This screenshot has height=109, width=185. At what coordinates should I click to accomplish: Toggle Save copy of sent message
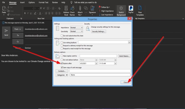coord(62,68)
